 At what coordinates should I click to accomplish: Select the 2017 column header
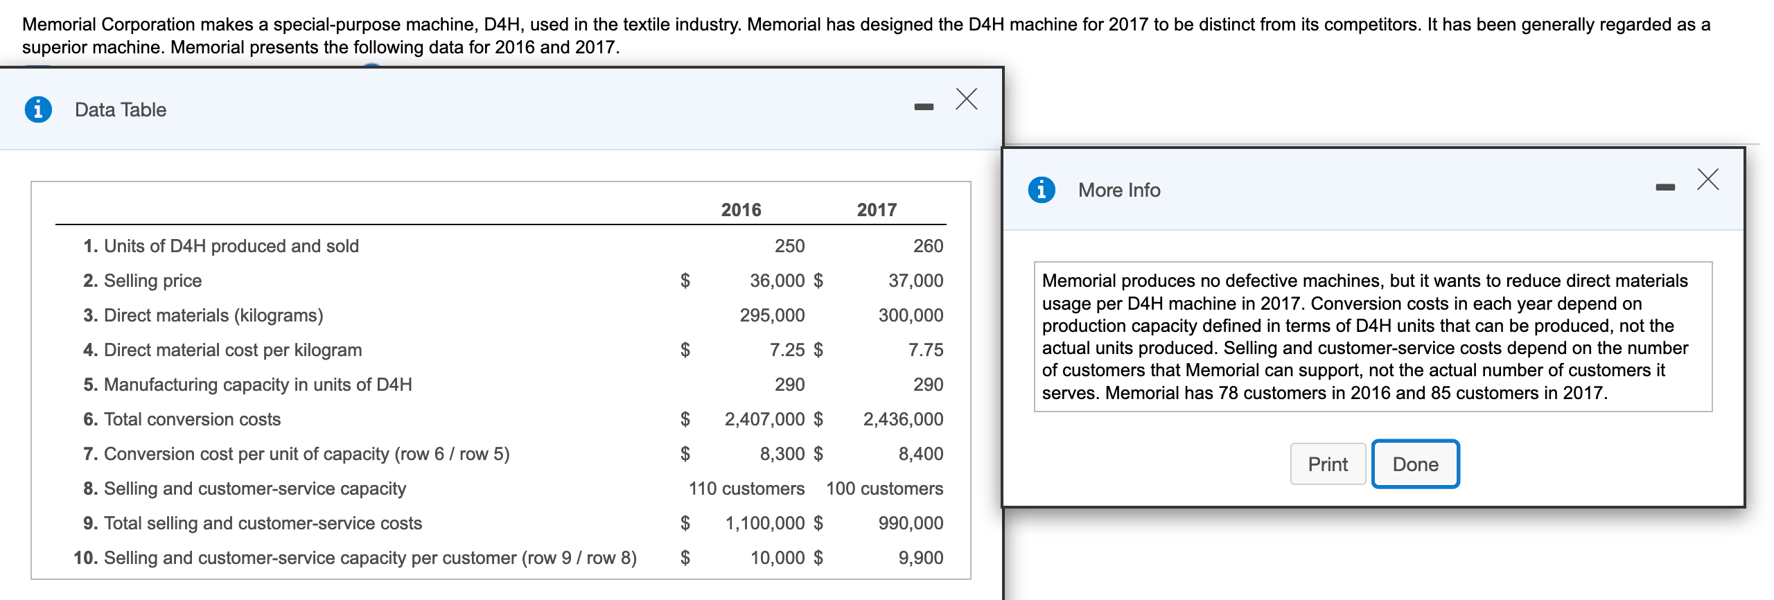[877, 210]
